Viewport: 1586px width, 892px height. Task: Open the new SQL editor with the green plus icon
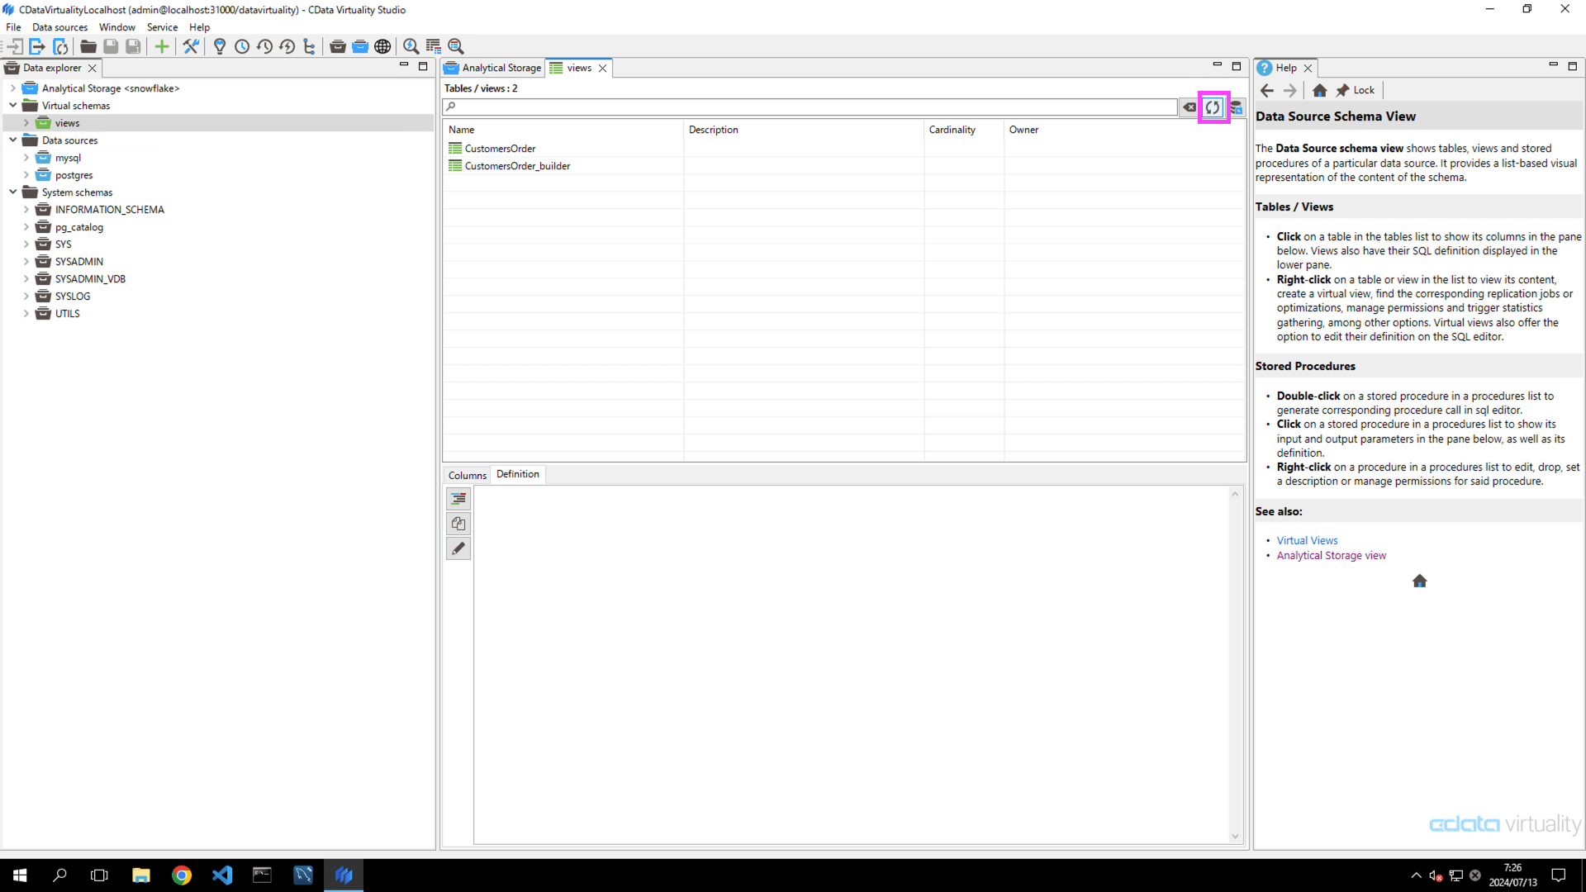162,46
